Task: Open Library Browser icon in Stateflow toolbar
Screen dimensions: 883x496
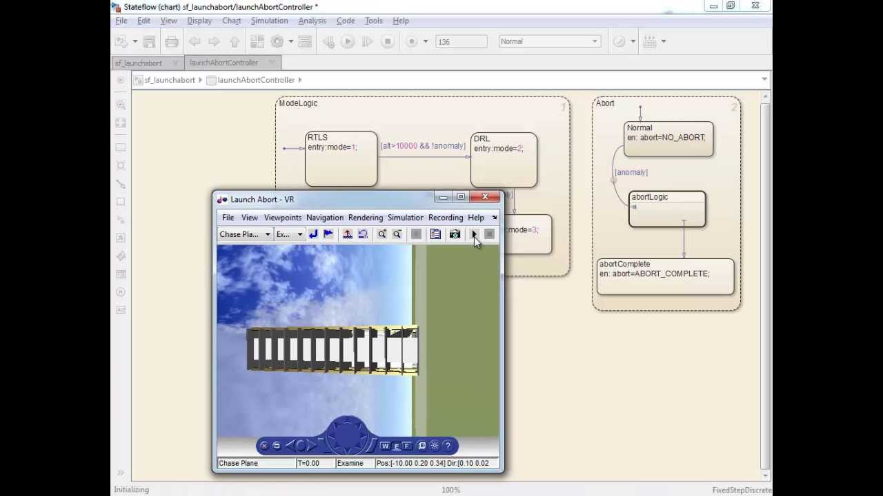Action: click(x=257, y=41)
